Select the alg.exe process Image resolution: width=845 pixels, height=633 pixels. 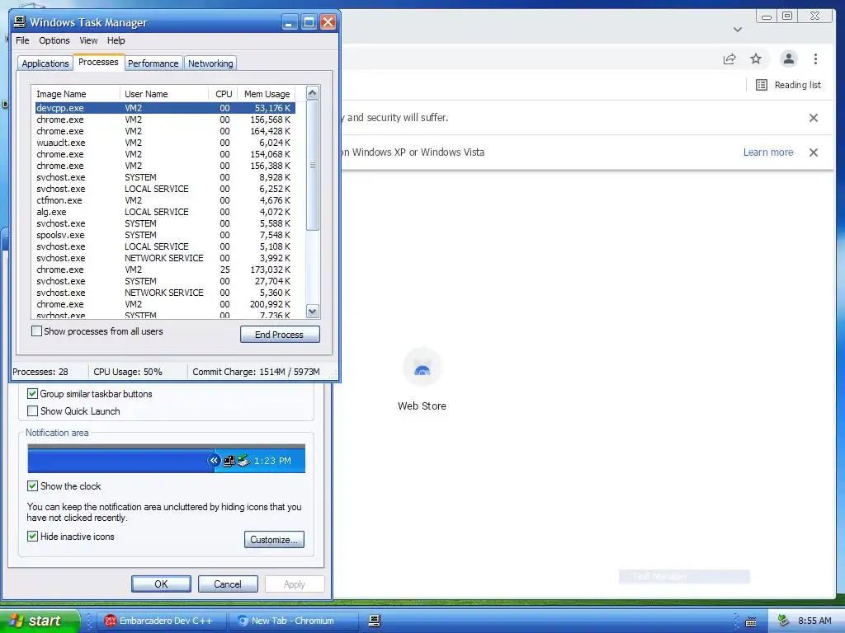(165, 212)
